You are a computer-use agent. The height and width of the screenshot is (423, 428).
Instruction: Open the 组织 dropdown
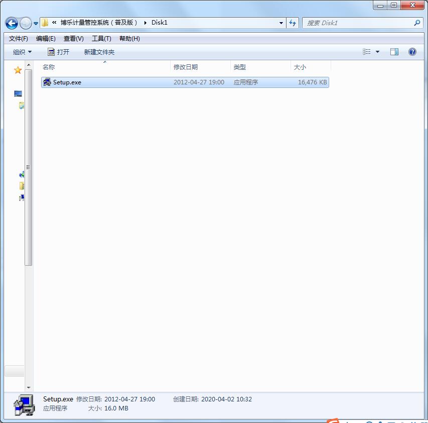(x=23, y=52)
